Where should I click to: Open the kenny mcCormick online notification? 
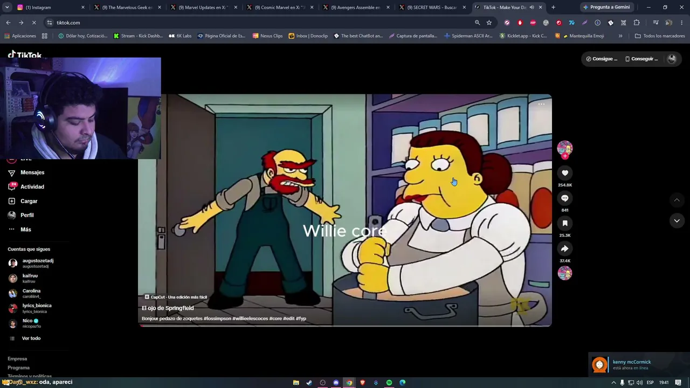[x=639, y=365]
